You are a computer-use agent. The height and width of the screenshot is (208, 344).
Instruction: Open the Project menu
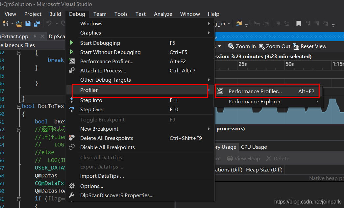33,14
